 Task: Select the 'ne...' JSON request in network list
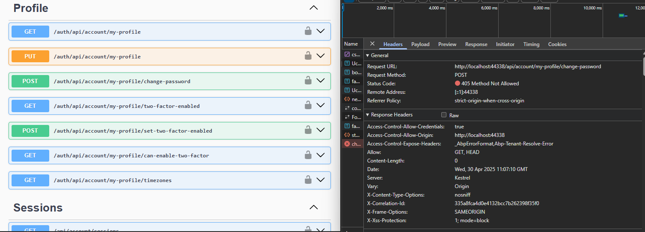(353, 99)
